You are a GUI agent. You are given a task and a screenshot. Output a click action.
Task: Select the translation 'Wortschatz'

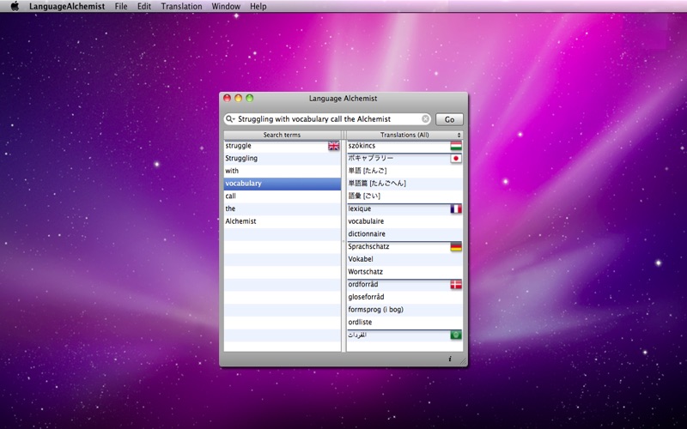[x=404, y=272]
